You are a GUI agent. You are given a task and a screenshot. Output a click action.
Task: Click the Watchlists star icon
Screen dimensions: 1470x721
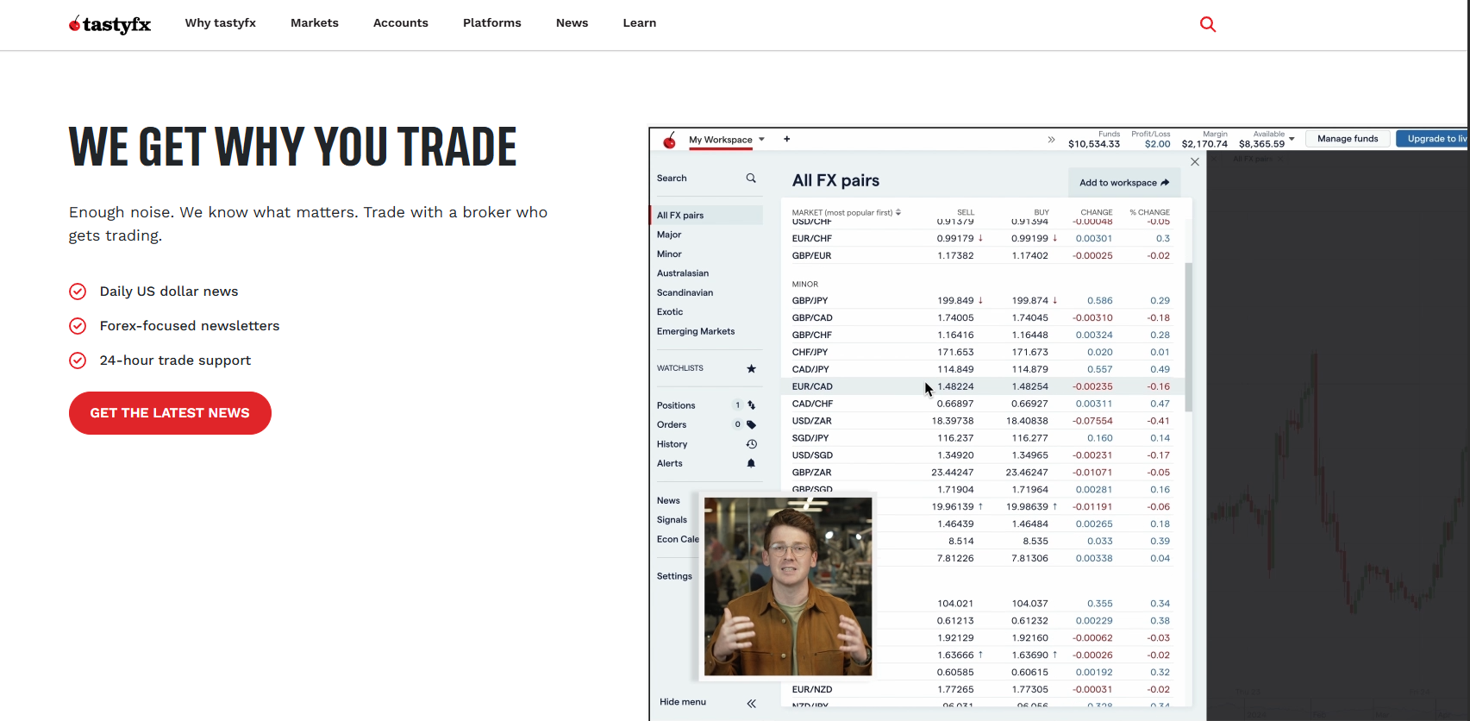(x=751, y=368)
